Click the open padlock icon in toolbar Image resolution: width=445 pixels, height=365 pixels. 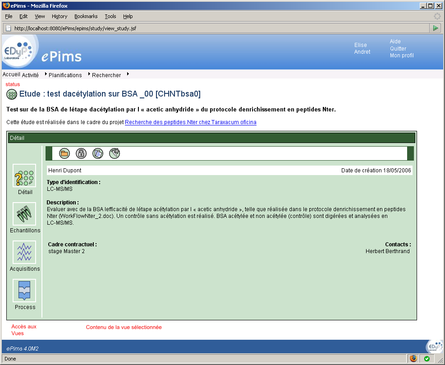pyautogui.click(x=81, y=153)
